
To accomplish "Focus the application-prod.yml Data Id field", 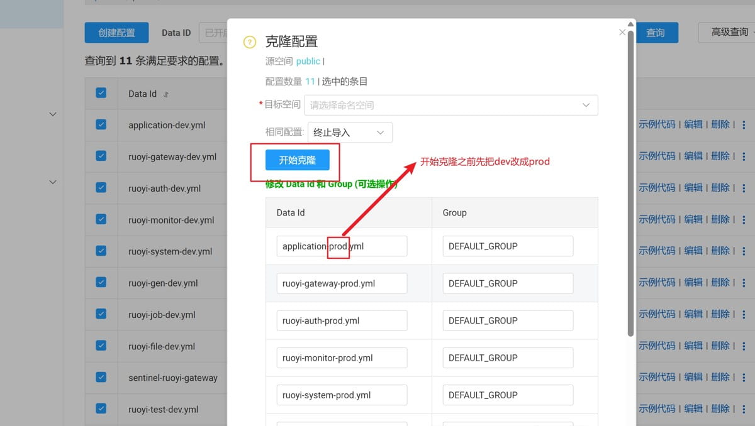I will pos(342,246).
